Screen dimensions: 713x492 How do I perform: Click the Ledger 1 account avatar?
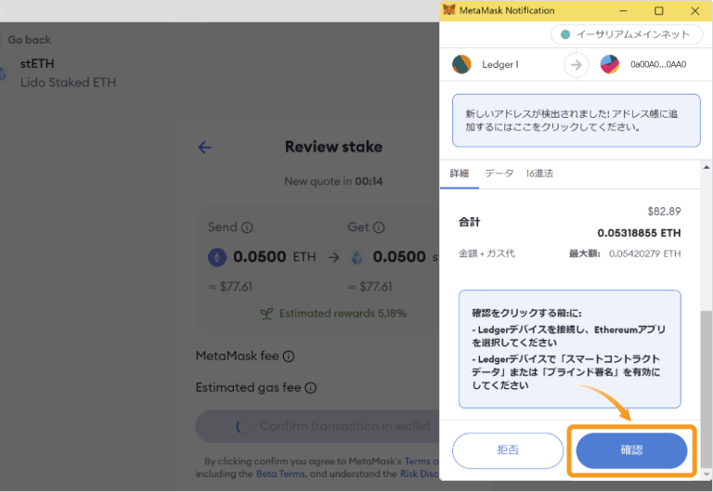click(461, 65)
